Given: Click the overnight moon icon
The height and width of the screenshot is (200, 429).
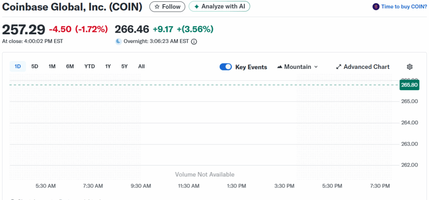Looking at the screenshot, I should point(119,41).
